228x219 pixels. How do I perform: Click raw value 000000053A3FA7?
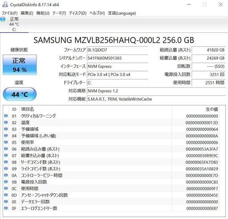coord(202,149)
